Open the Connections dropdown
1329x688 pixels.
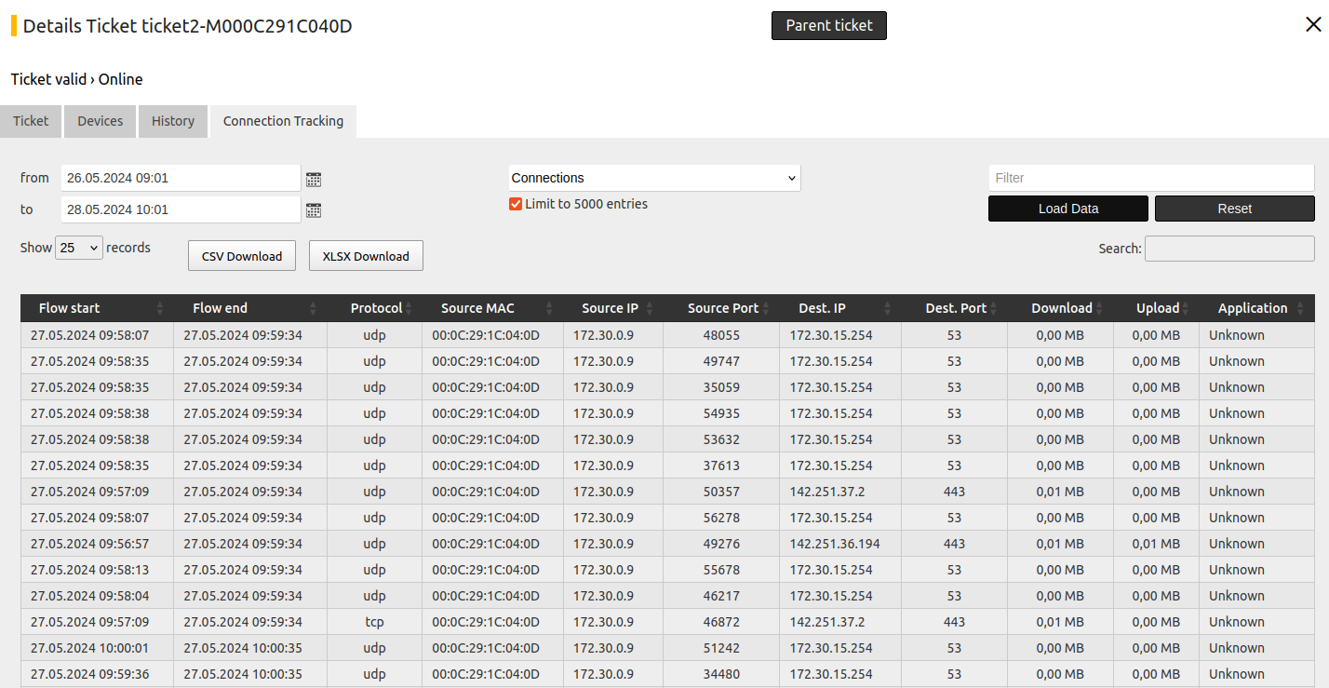pos(654,178)
